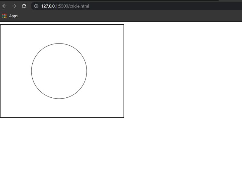Viewport: 242px width, 180px height.
Task: Click just above the circle inside the canvas
Action: point(59,36)
